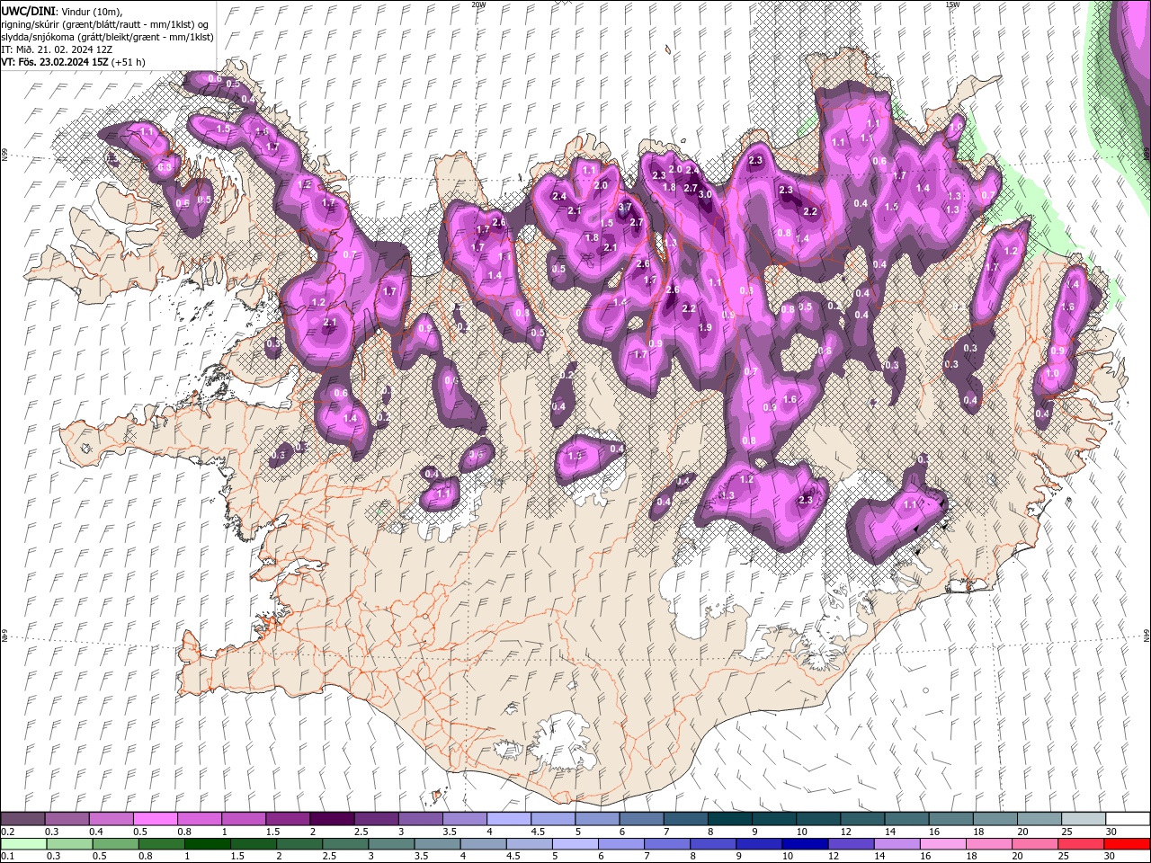Image resolution: width=1151 pixels, height=863 pixels.
Task: Click dark teal top-row swatch between 8 and 9
Action: [x=729, y=819]
